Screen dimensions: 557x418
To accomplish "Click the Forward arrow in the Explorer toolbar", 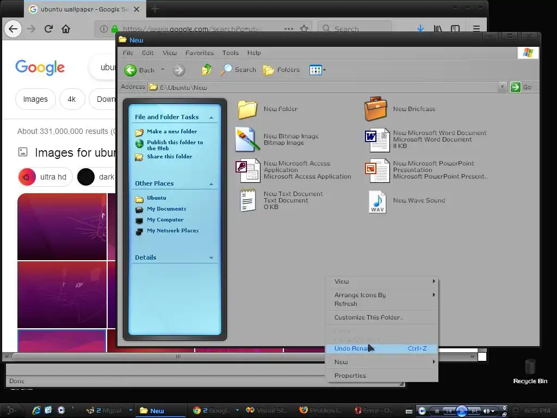I will point(179,70).
